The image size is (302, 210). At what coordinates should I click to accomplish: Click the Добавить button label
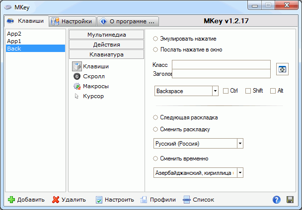(x=31, y=200)
